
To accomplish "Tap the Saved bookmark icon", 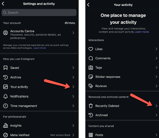I will [x=5, y=68].
